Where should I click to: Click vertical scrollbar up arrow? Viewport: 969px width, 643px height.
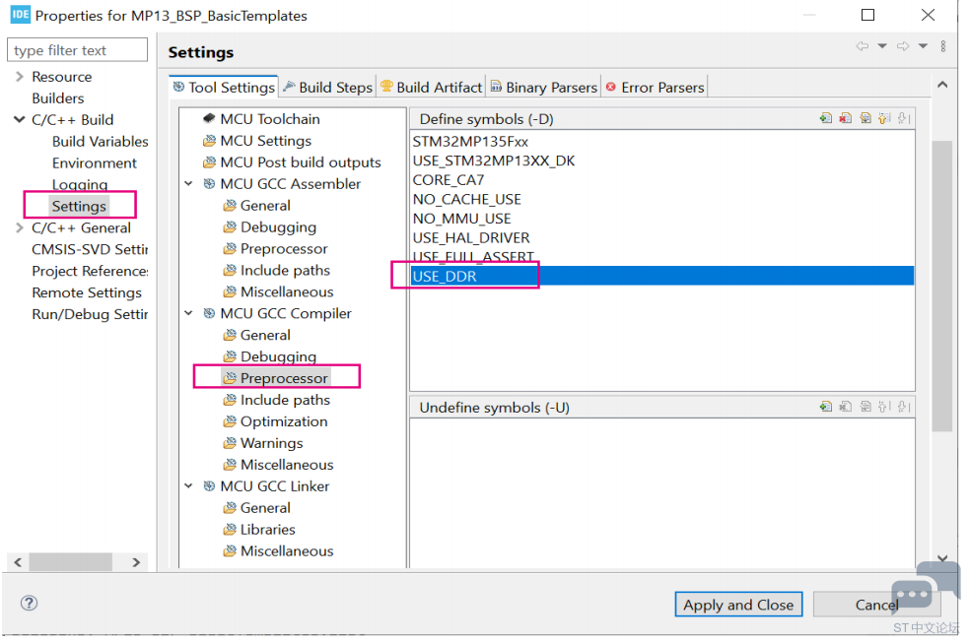click(942, 85)
